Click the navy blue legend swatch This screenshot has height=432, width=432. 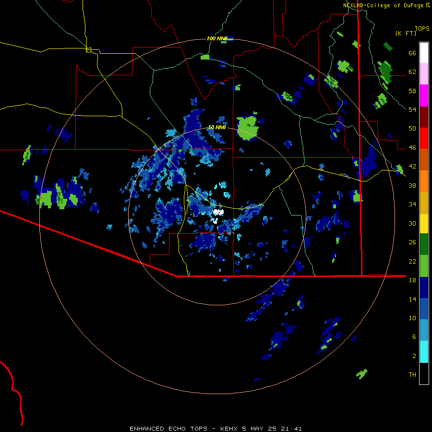(x=424, y=288)
